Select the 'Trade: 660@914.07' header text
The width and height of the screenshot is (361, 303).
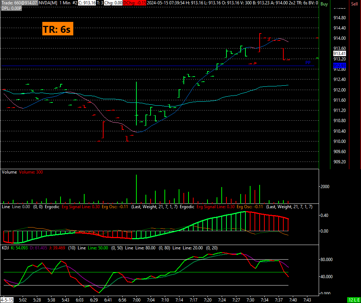19,3
